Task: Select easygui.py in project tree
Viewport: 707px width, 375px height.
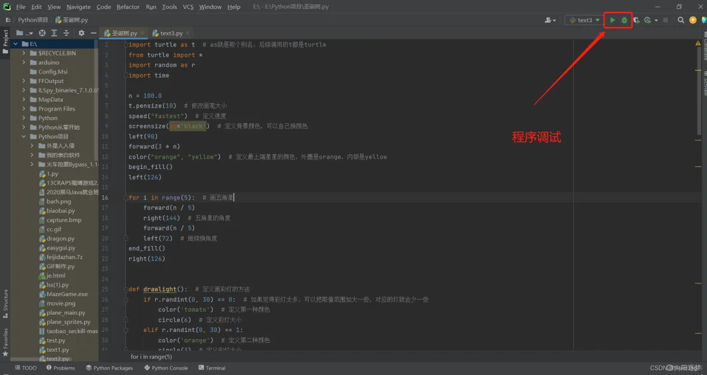Action: click(61, 248)
